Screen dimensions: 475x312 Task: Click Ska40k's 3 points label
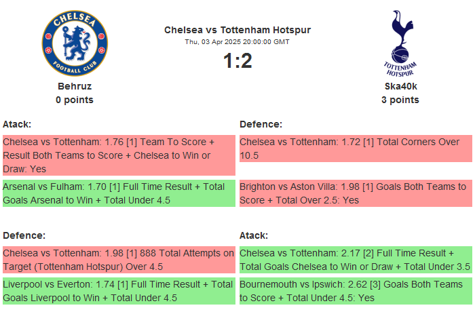[x=400, y=100]
